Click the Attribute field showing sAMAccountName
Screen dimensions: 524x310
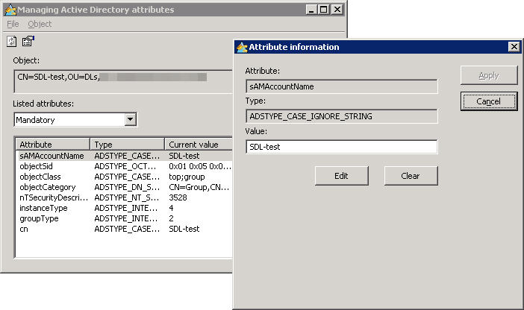pyautogui.click(x=342, y=86)
